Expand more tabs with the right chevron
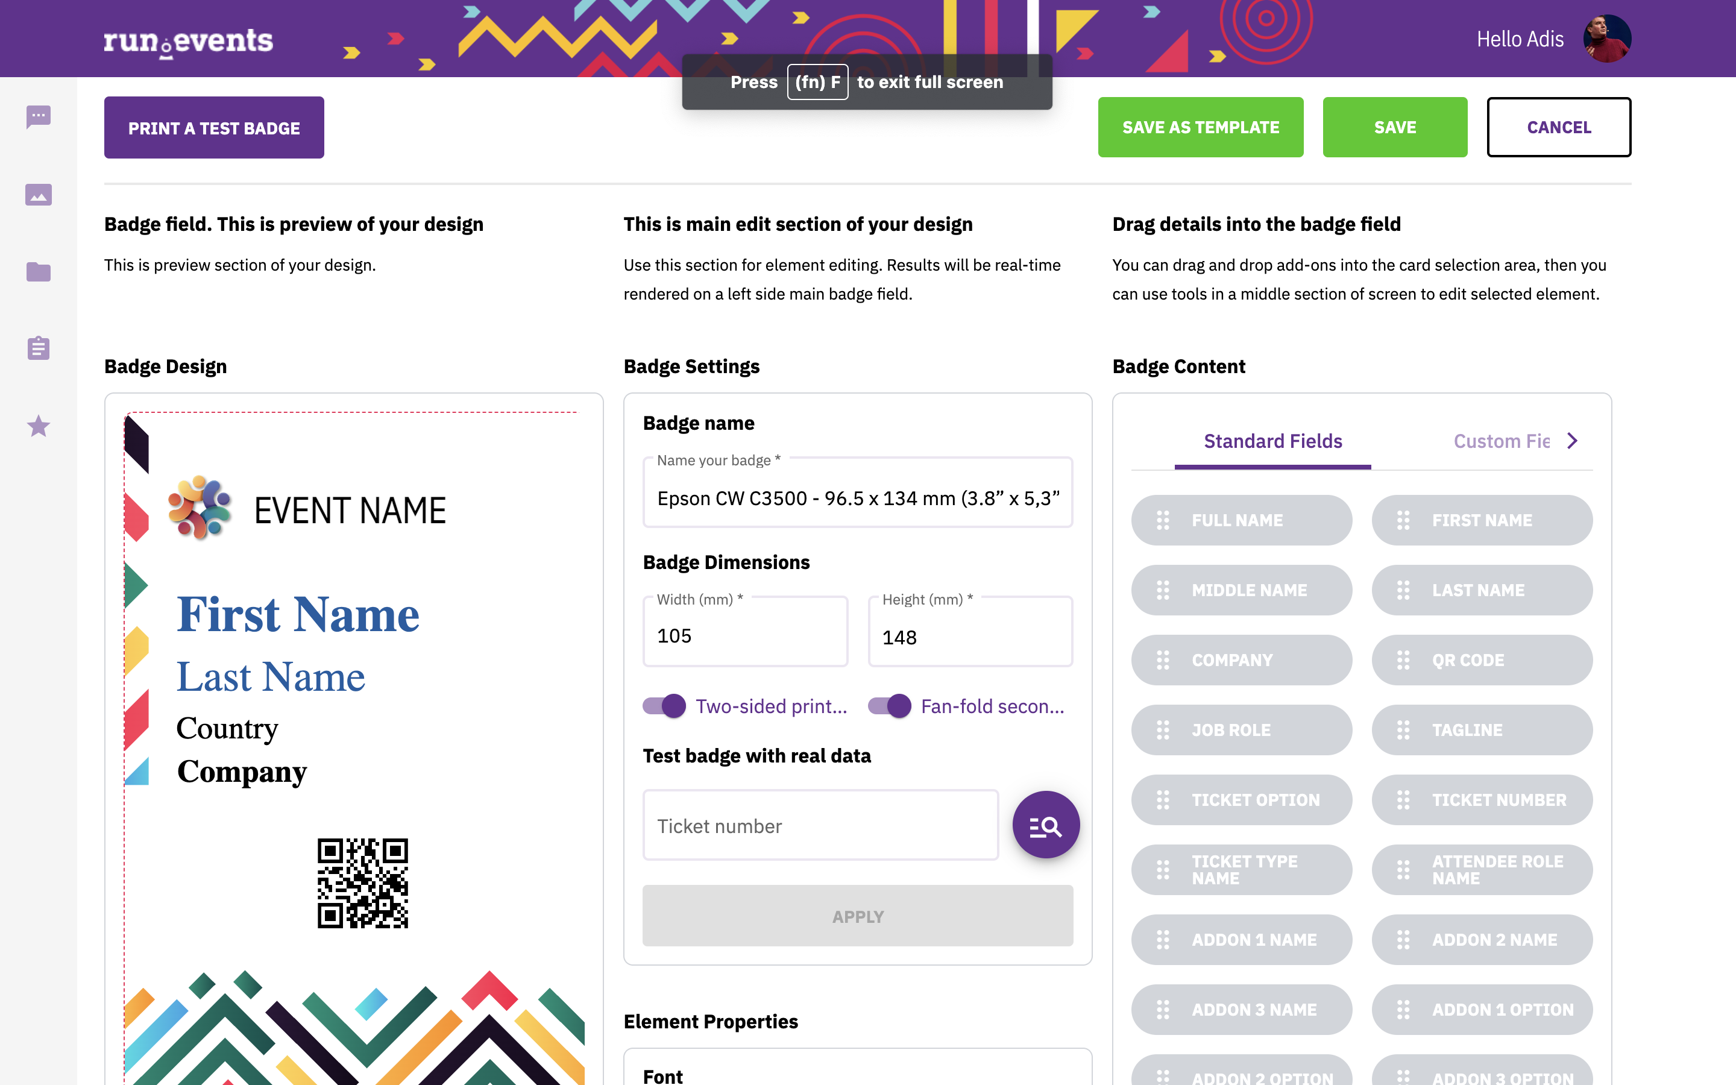The image size is (1736, 1085). click(x=1573, y=441)
